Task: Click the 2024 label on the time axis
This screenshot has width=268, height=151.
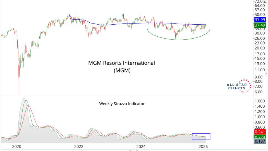Action: [x=140, y=147]
